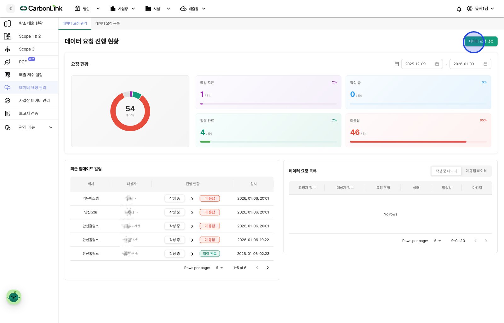Open the 탄소 배출 현황 sidebar icon

pos(8,23)
